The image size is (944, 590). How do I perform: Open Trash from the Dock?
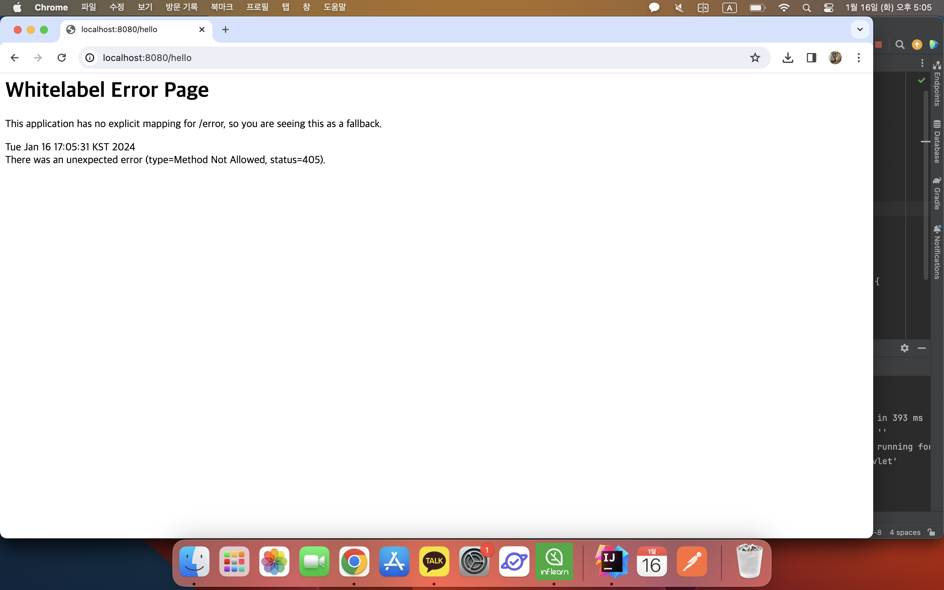(749, 561)
